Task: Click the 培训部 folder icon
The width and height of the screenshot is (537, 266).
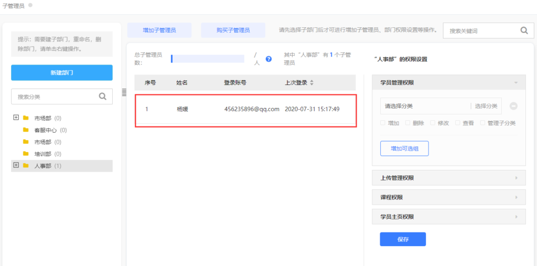Action: coord(25,154)
